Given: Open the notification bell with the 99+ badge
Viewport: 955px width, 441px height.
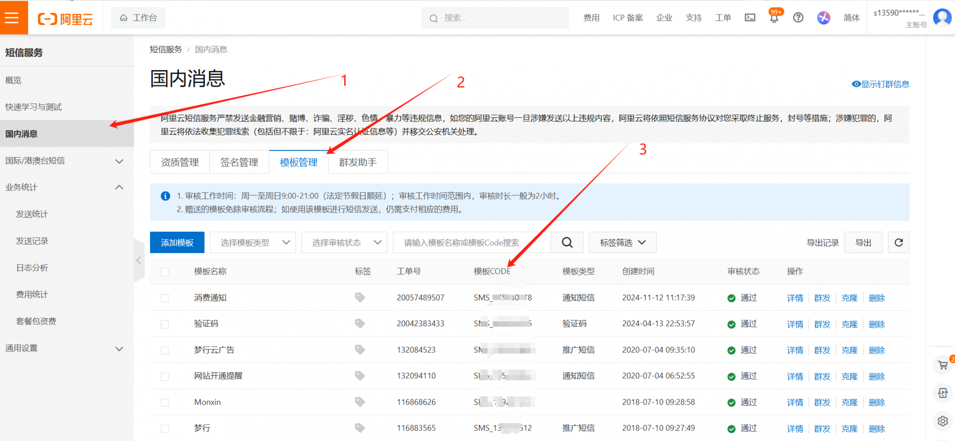Looking at the screenshot, I should [774, 18].
